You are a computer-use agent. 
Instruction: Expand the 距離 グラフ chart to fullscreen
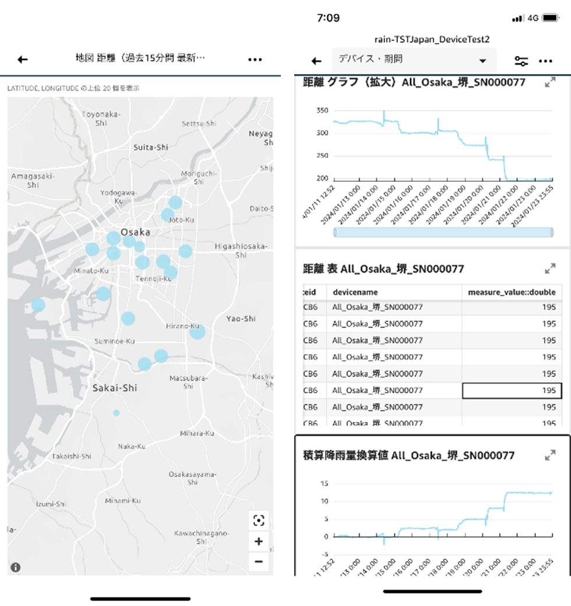pyautogui.click(x=549, y=83)
